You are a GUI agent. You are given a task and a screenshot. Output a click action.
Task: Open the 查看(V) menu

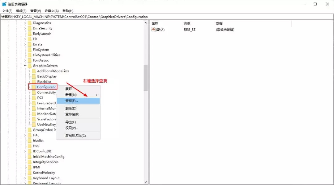[x=35, y=11]
